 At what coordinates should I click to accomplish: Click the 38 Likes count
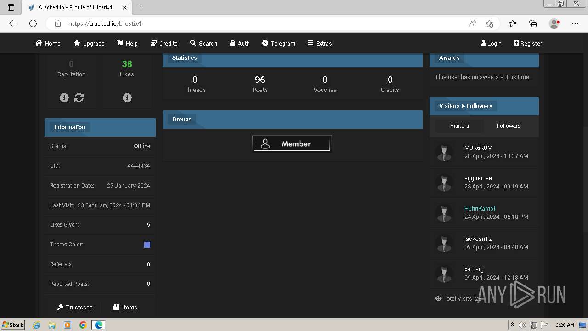tap(127, 64)
